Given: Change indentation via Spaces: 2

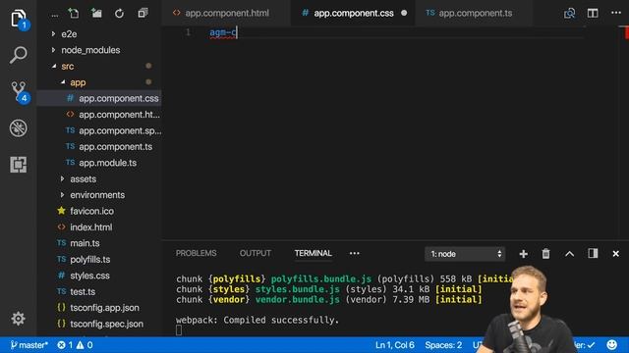Looking at the screenshot, I should coord(443,345).
